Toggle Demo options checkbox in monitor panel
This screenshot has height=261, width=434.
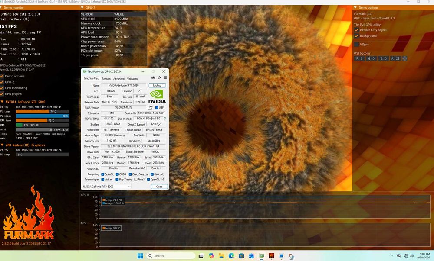click(x=2, y=76)
